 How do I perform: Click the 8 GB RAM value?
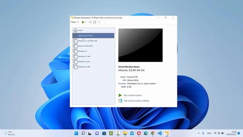(x=129, y=87)
